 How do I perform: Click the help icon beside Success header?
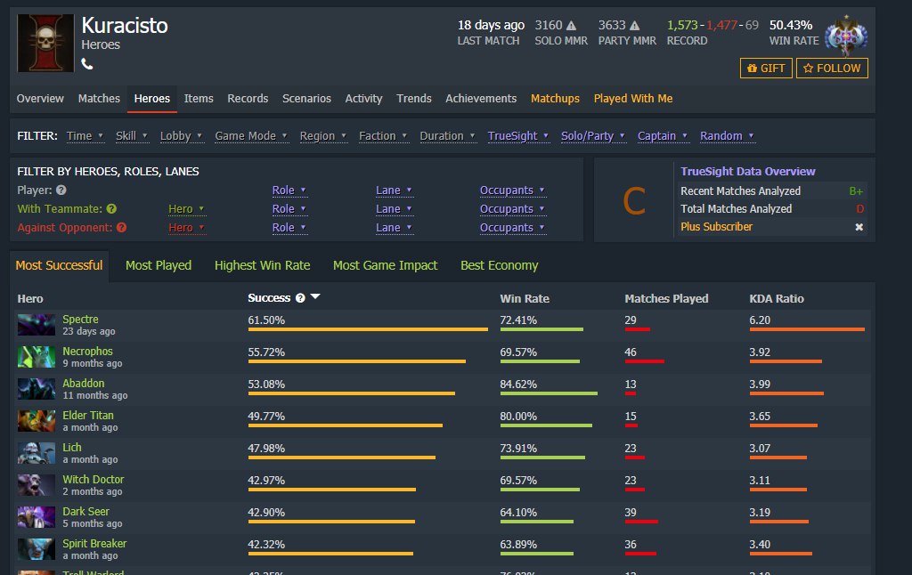(x=300, y=298)
